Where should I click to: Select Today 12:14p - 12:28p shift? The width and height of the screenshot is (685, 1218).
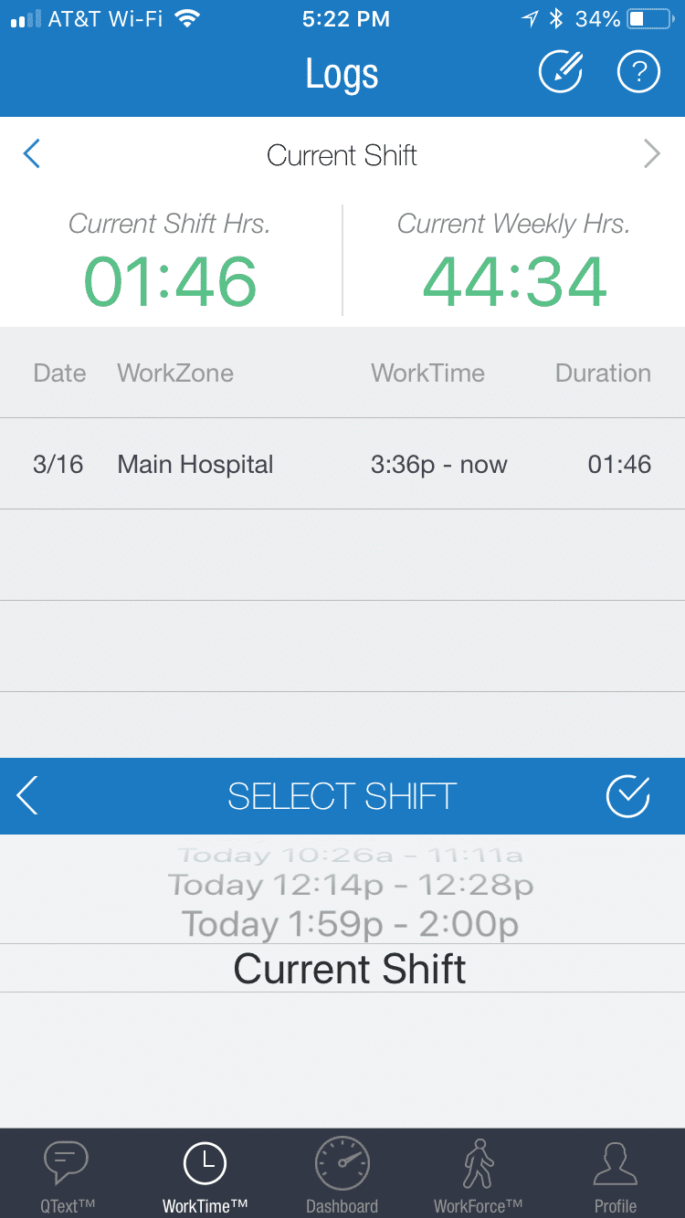point(350,885)
